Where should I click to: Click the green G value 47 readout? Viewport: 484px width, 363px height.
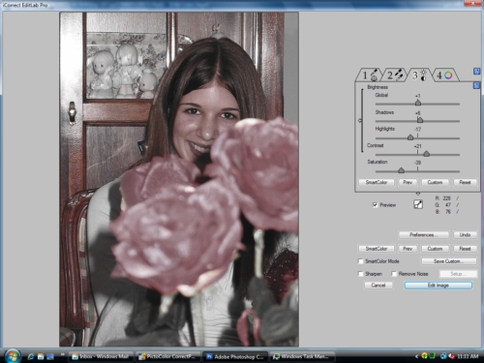coord(448,205)
